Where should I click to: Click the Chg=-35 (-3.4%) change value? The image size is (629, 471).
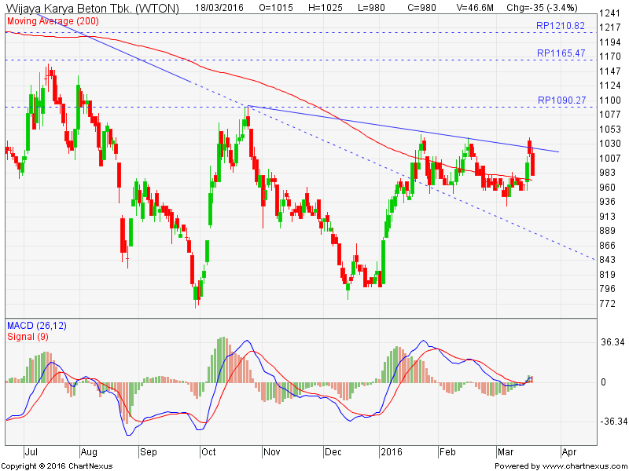(x=542, y=8)
